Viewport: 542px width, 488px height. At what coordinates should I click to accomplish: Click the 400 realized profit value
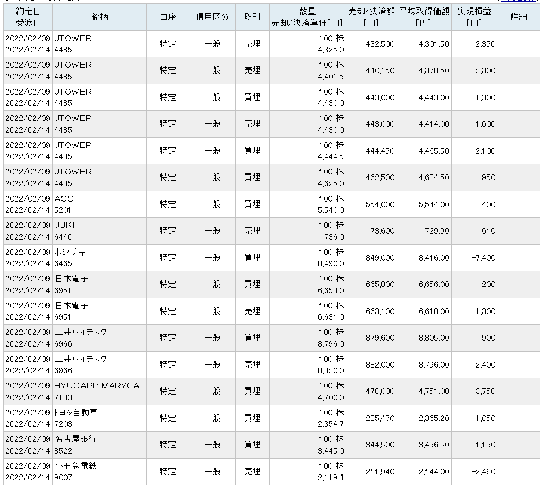point(488,204)
